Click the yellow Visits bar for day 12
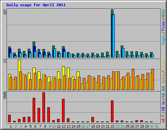 click(x=64, y=71)
